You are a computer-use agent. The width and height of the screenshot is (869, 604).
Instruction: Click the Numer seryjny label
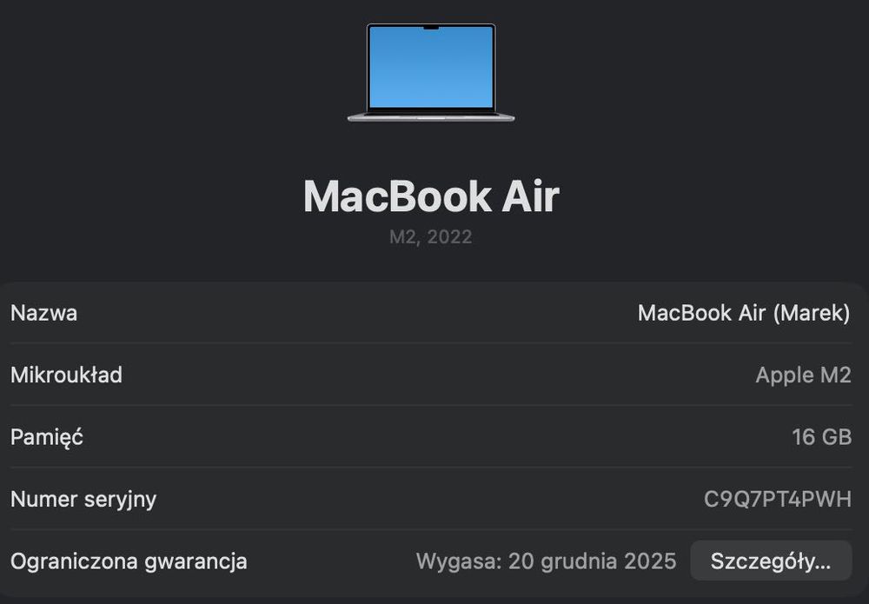pos(83,499)
